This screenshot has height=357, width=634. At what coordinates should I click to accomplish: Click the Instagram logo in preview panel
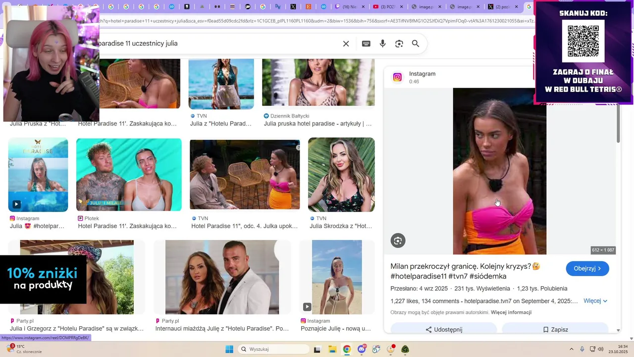point(397,77)
